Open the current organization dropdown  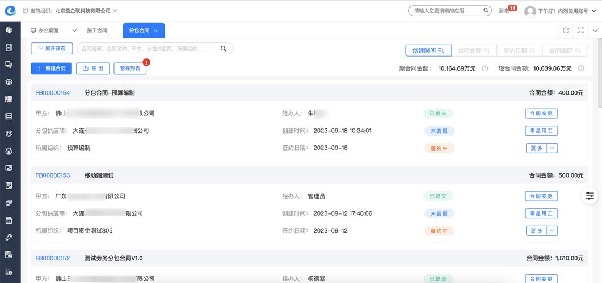[115, 11]
